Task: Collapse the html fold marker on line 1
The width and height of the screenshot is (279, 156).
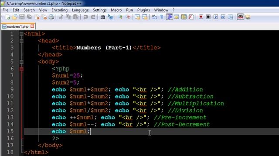Action: pyautogui.click(x=21, y=34)
